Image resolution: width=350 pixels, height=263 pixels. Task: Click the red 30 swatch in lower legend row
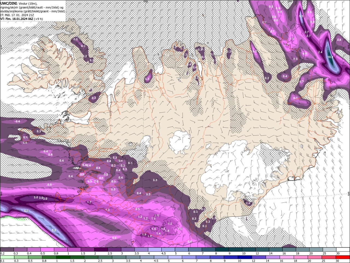pyautogui.click(x=343, y=257)
